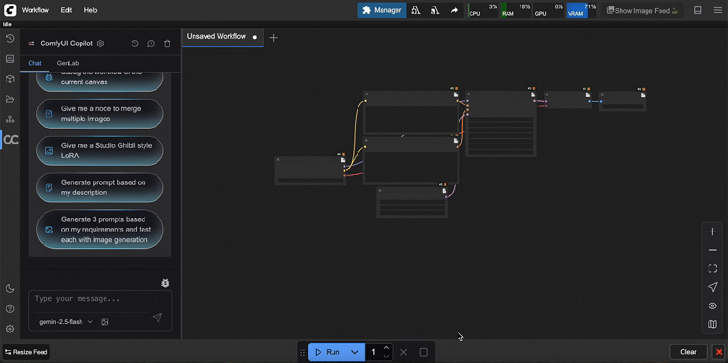
Task: Add a new workflow tab with plus
Action: click(x=274, y=38)
